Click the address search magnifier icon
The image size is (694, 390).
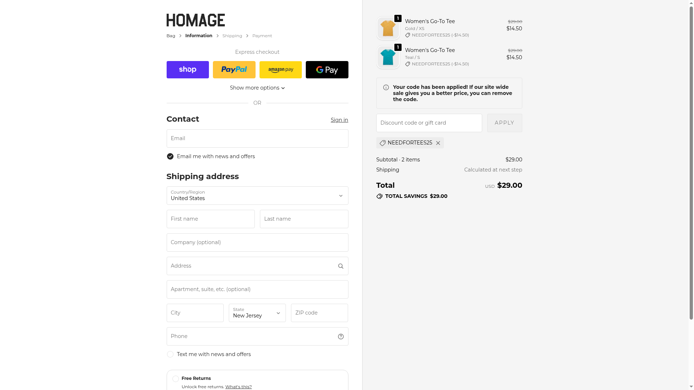(340, 266)
